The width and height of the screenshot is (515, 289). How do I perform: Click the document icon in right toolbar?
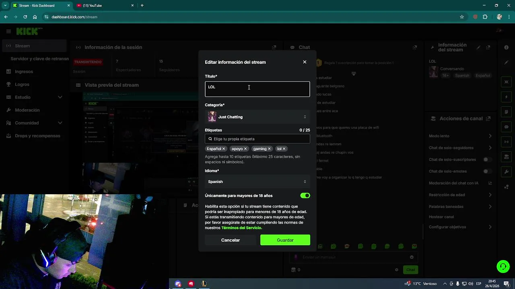tap(507, 112)
